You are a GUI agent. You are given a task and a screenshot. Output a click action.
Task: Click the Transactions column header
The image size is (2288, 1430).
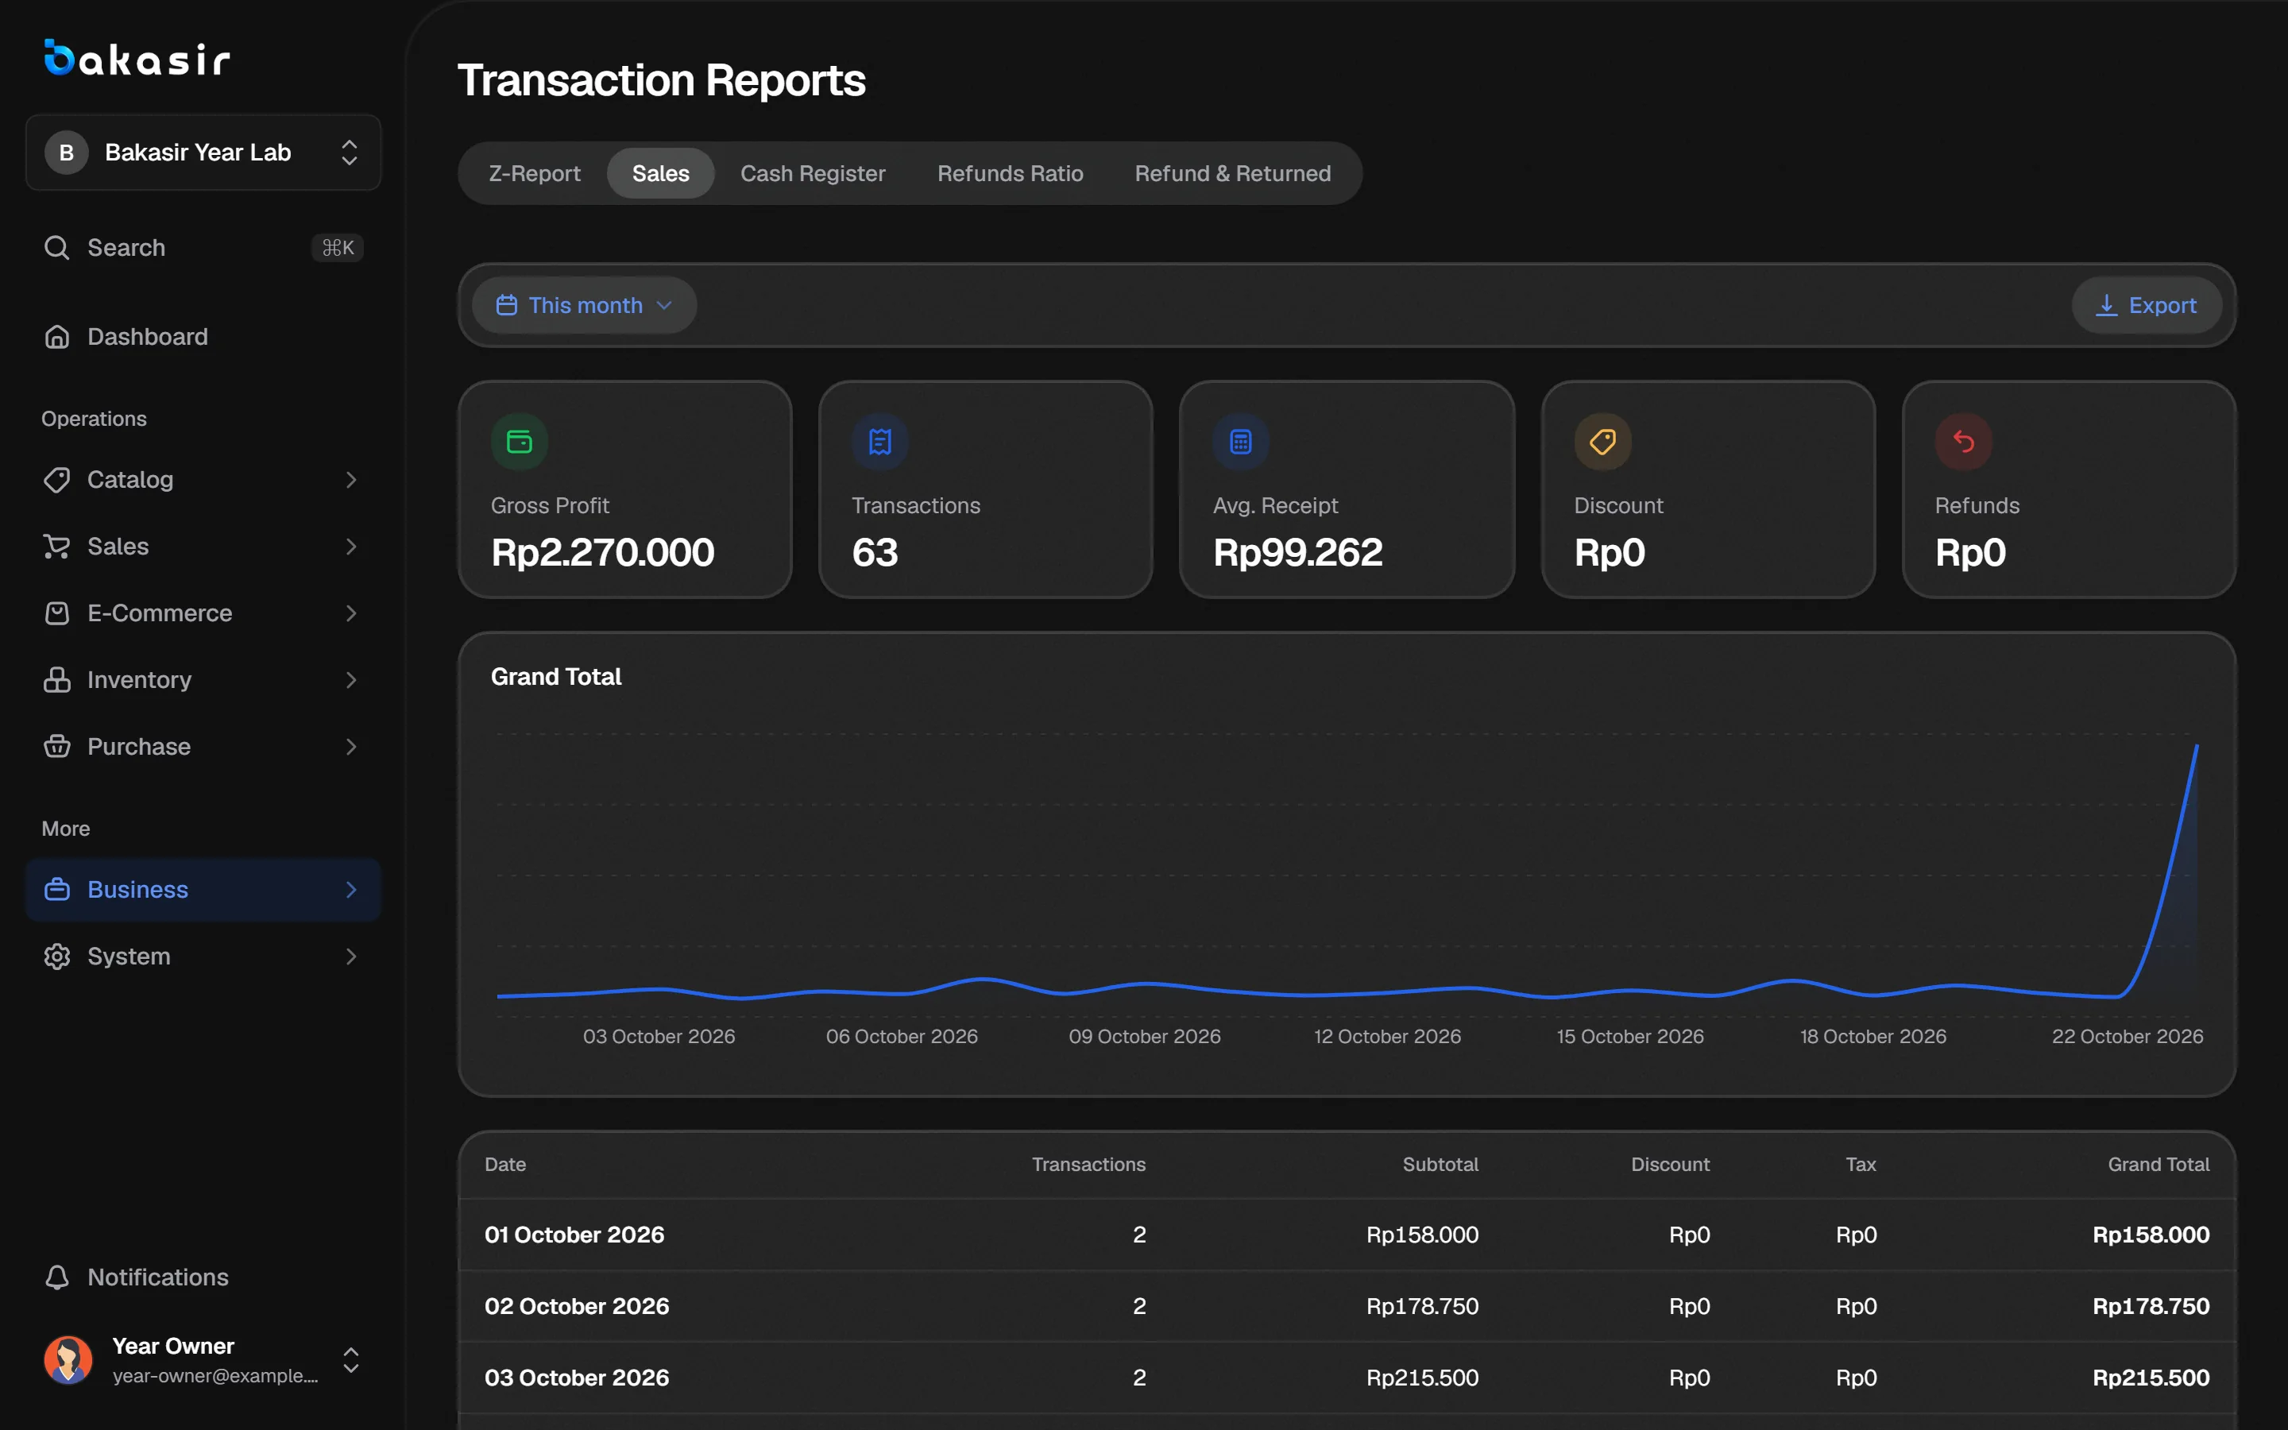tap(1088, 1164)
